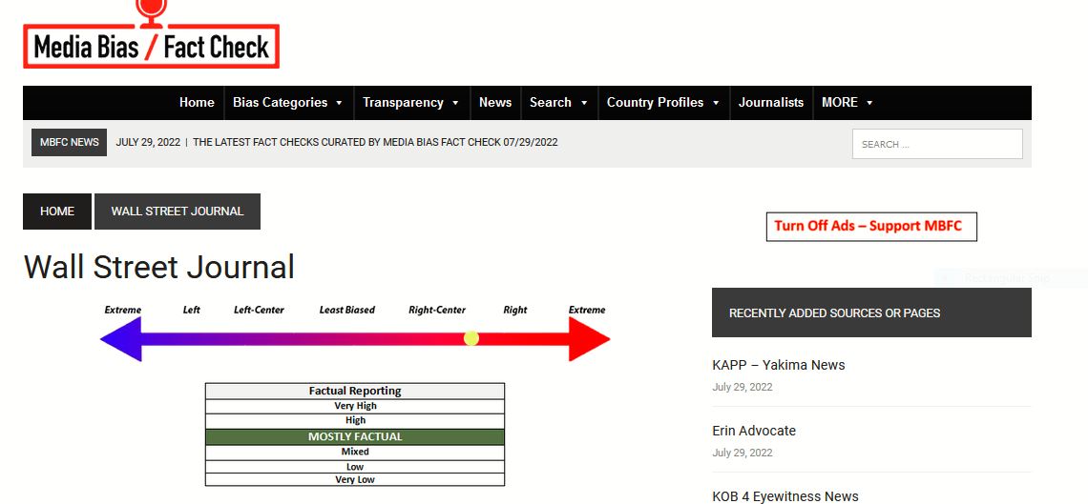Click the Least Biased label on bias scale
The height and width of the screenshot is (504, 1088).
point(347,310)
